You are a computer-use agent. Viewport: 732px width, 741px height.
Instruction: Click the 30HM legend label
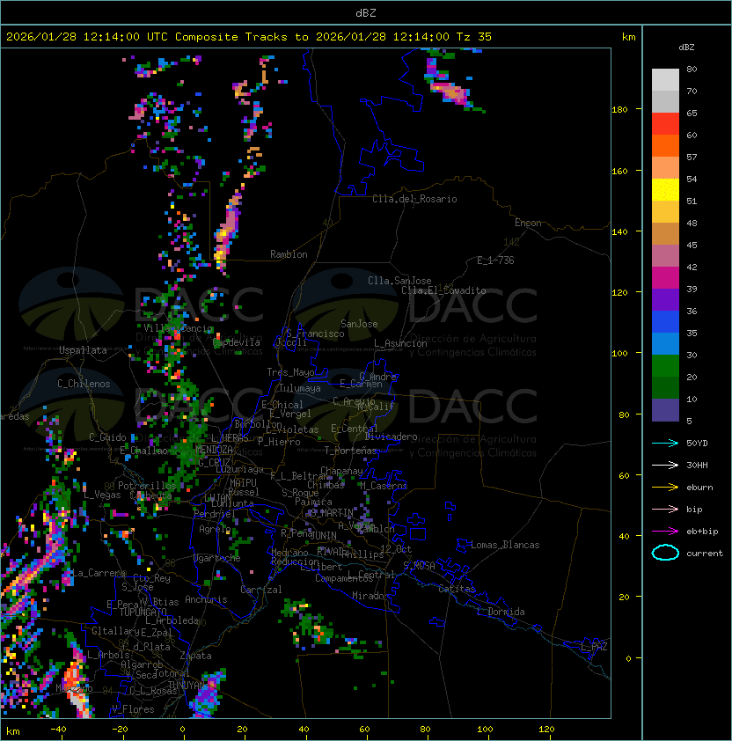click(x=697, y=465)
